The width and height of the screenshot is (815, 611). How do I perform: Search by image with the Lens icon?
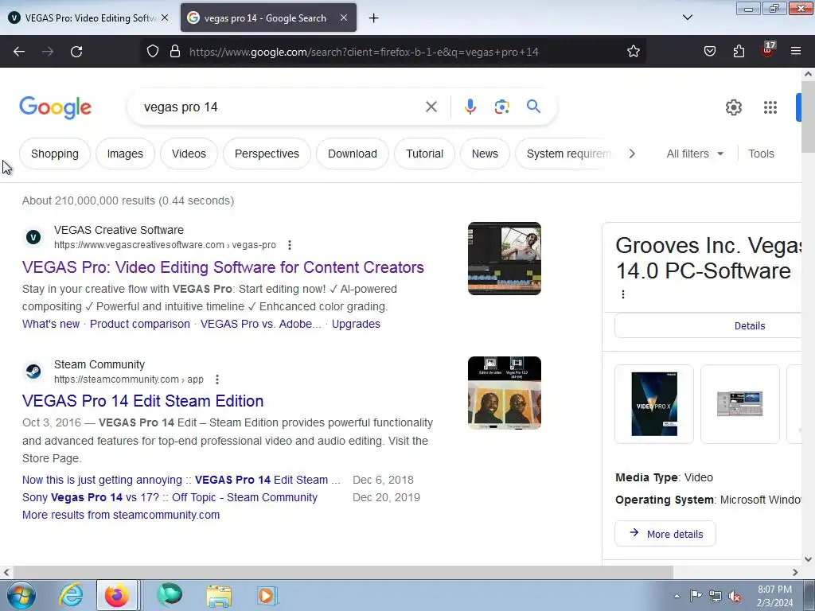coord(501,107)
